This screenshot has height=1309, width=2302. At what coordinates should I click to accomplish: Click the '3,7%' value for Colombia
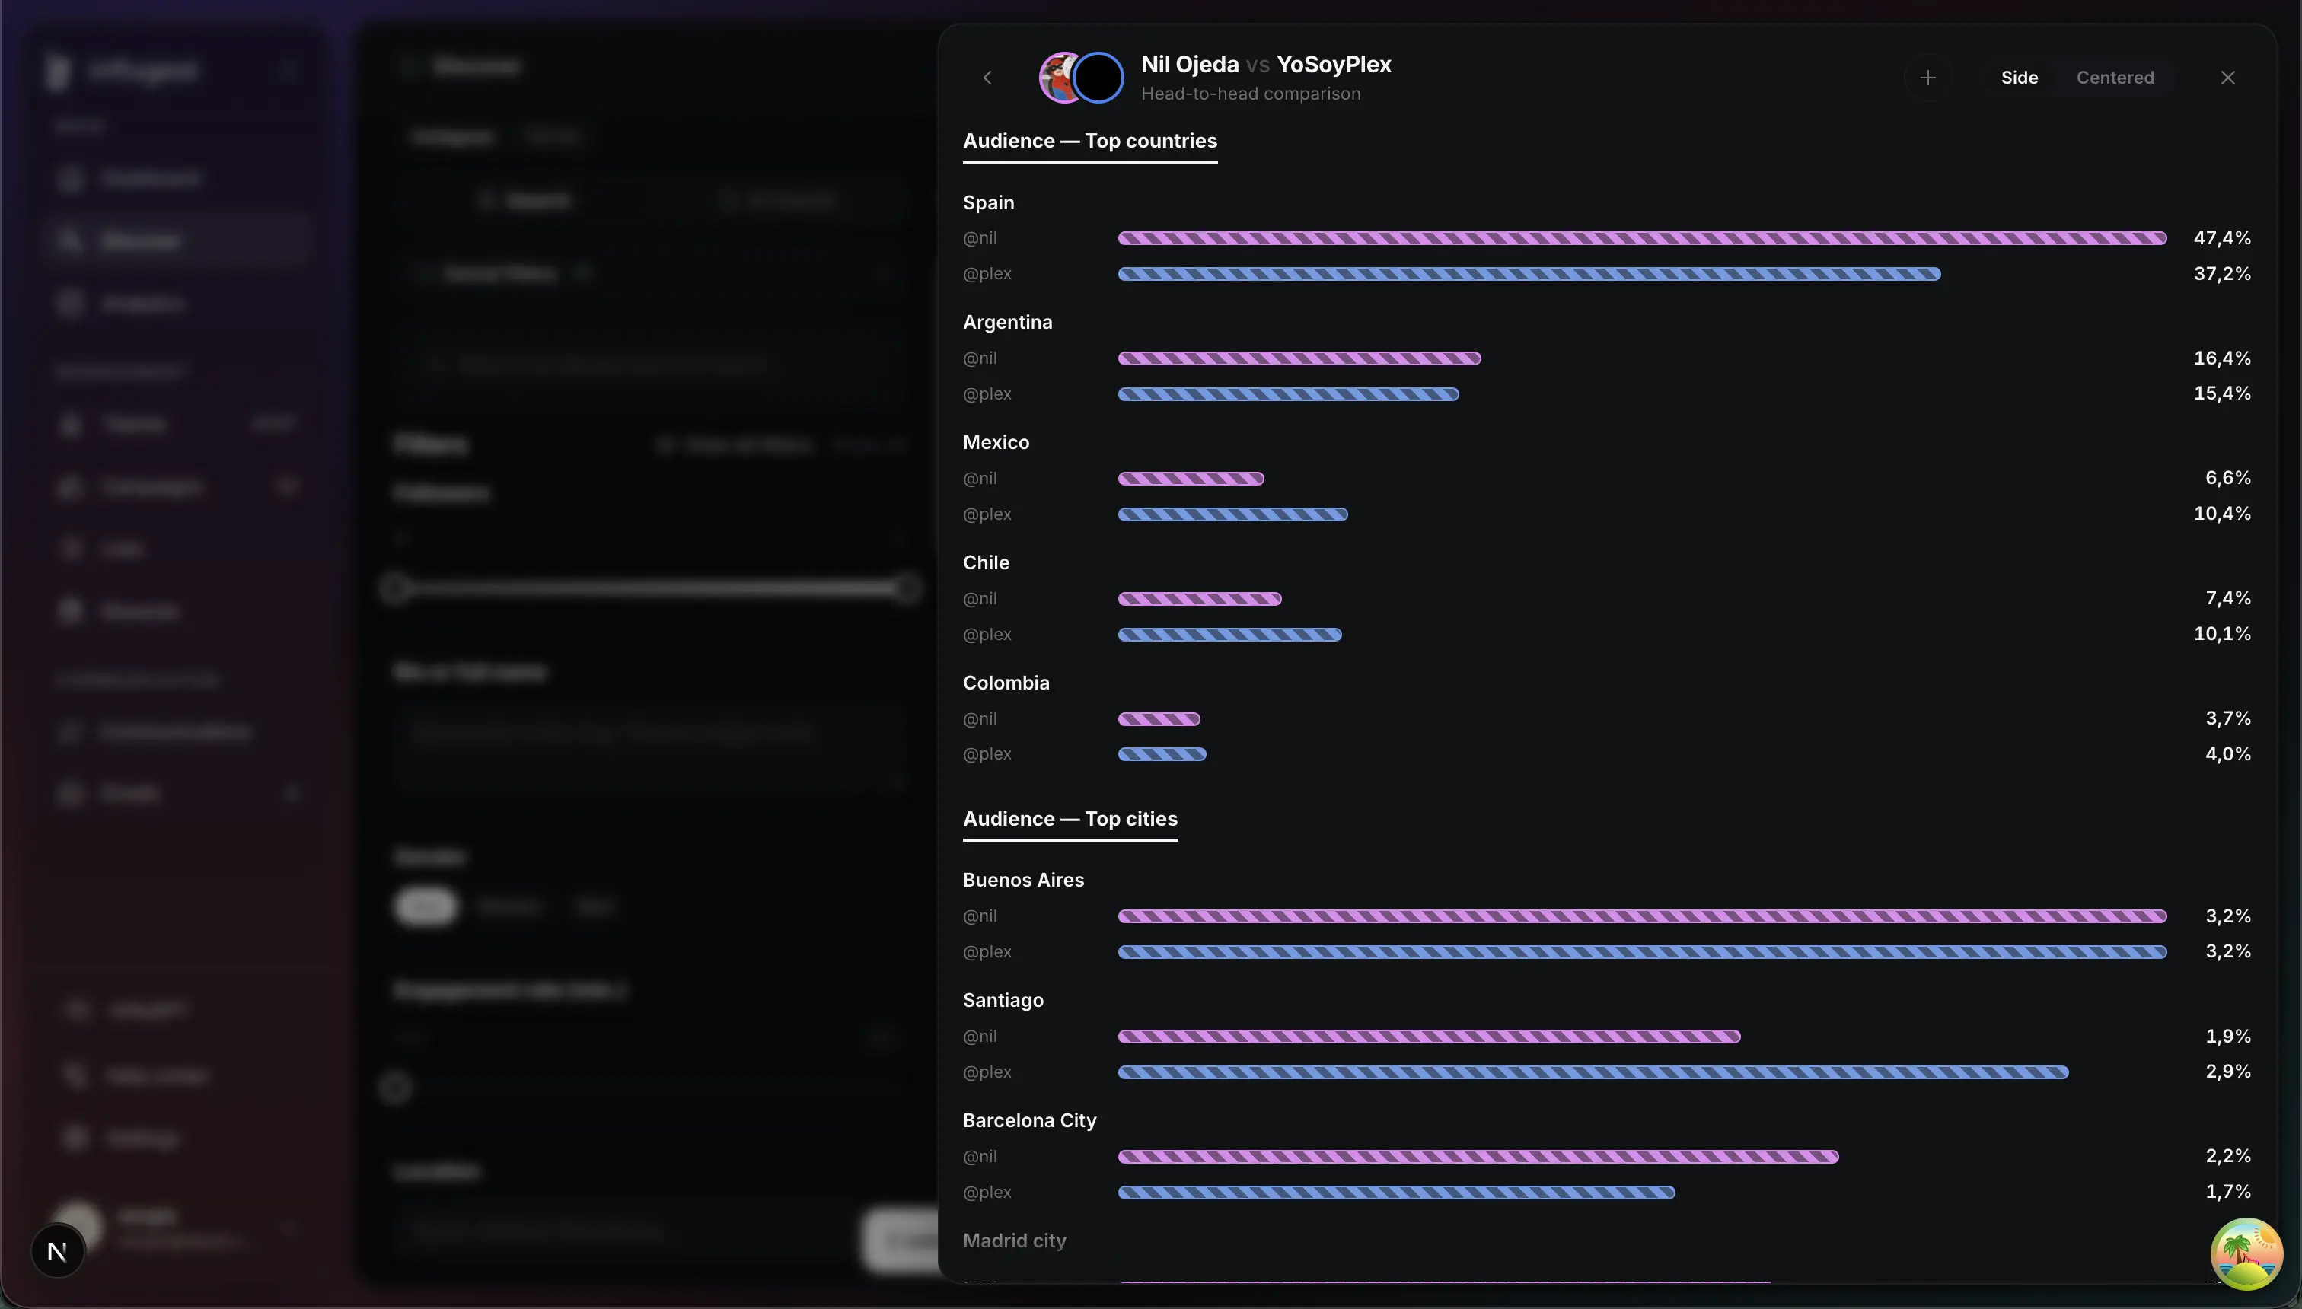[x=2228, y=719]
